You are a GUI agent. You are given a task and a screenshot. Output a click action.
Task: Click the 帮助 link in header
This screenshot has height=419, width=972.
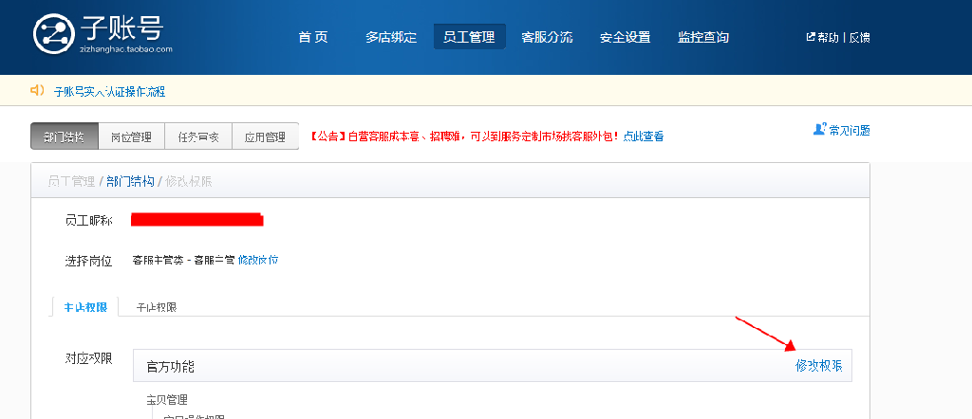[x=828, y=37]
